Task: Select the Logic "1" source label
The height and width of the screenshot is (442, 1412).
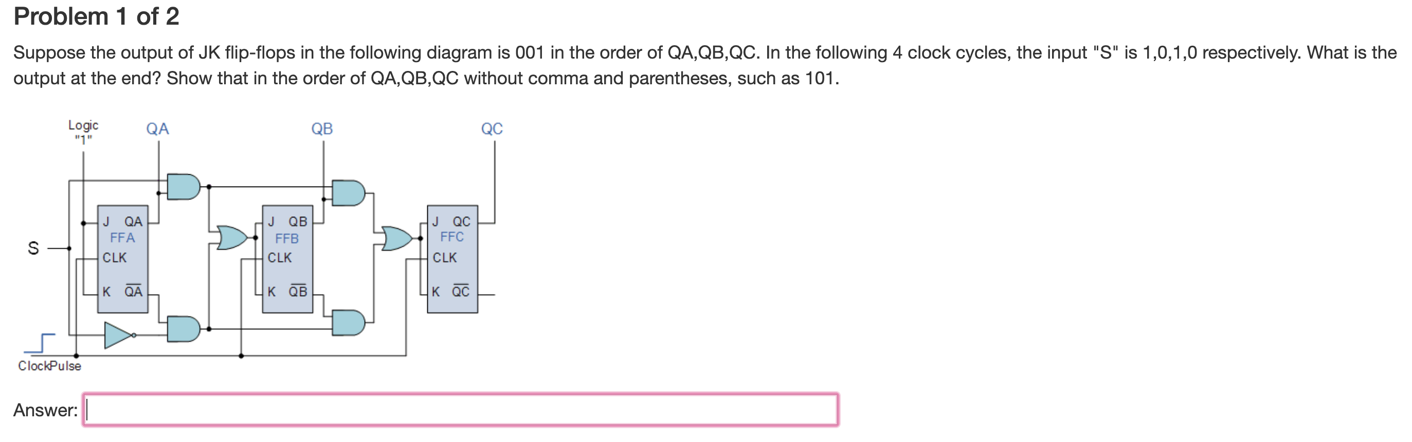Action: click(83, 132)
